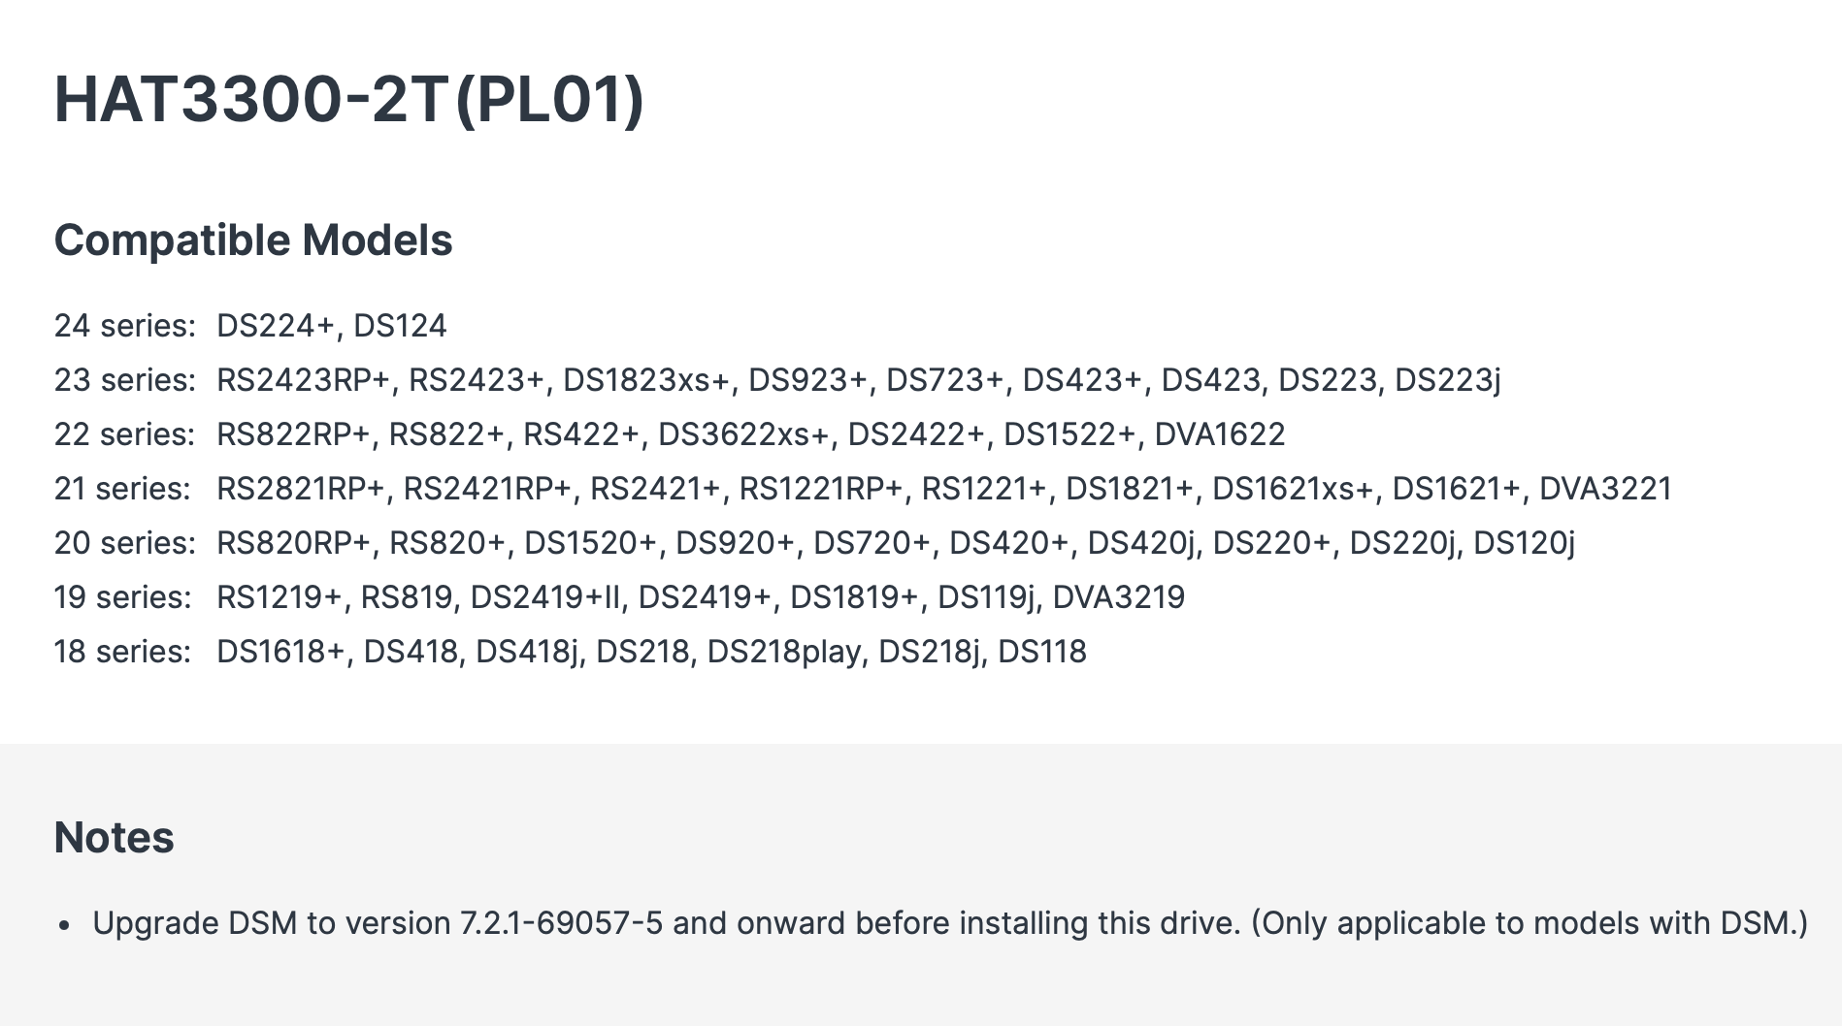Image resolution: width=1842 pixels, height=1026 pixels.
Task: Click RS2821RP+ in 21 series
Action: 301,489
